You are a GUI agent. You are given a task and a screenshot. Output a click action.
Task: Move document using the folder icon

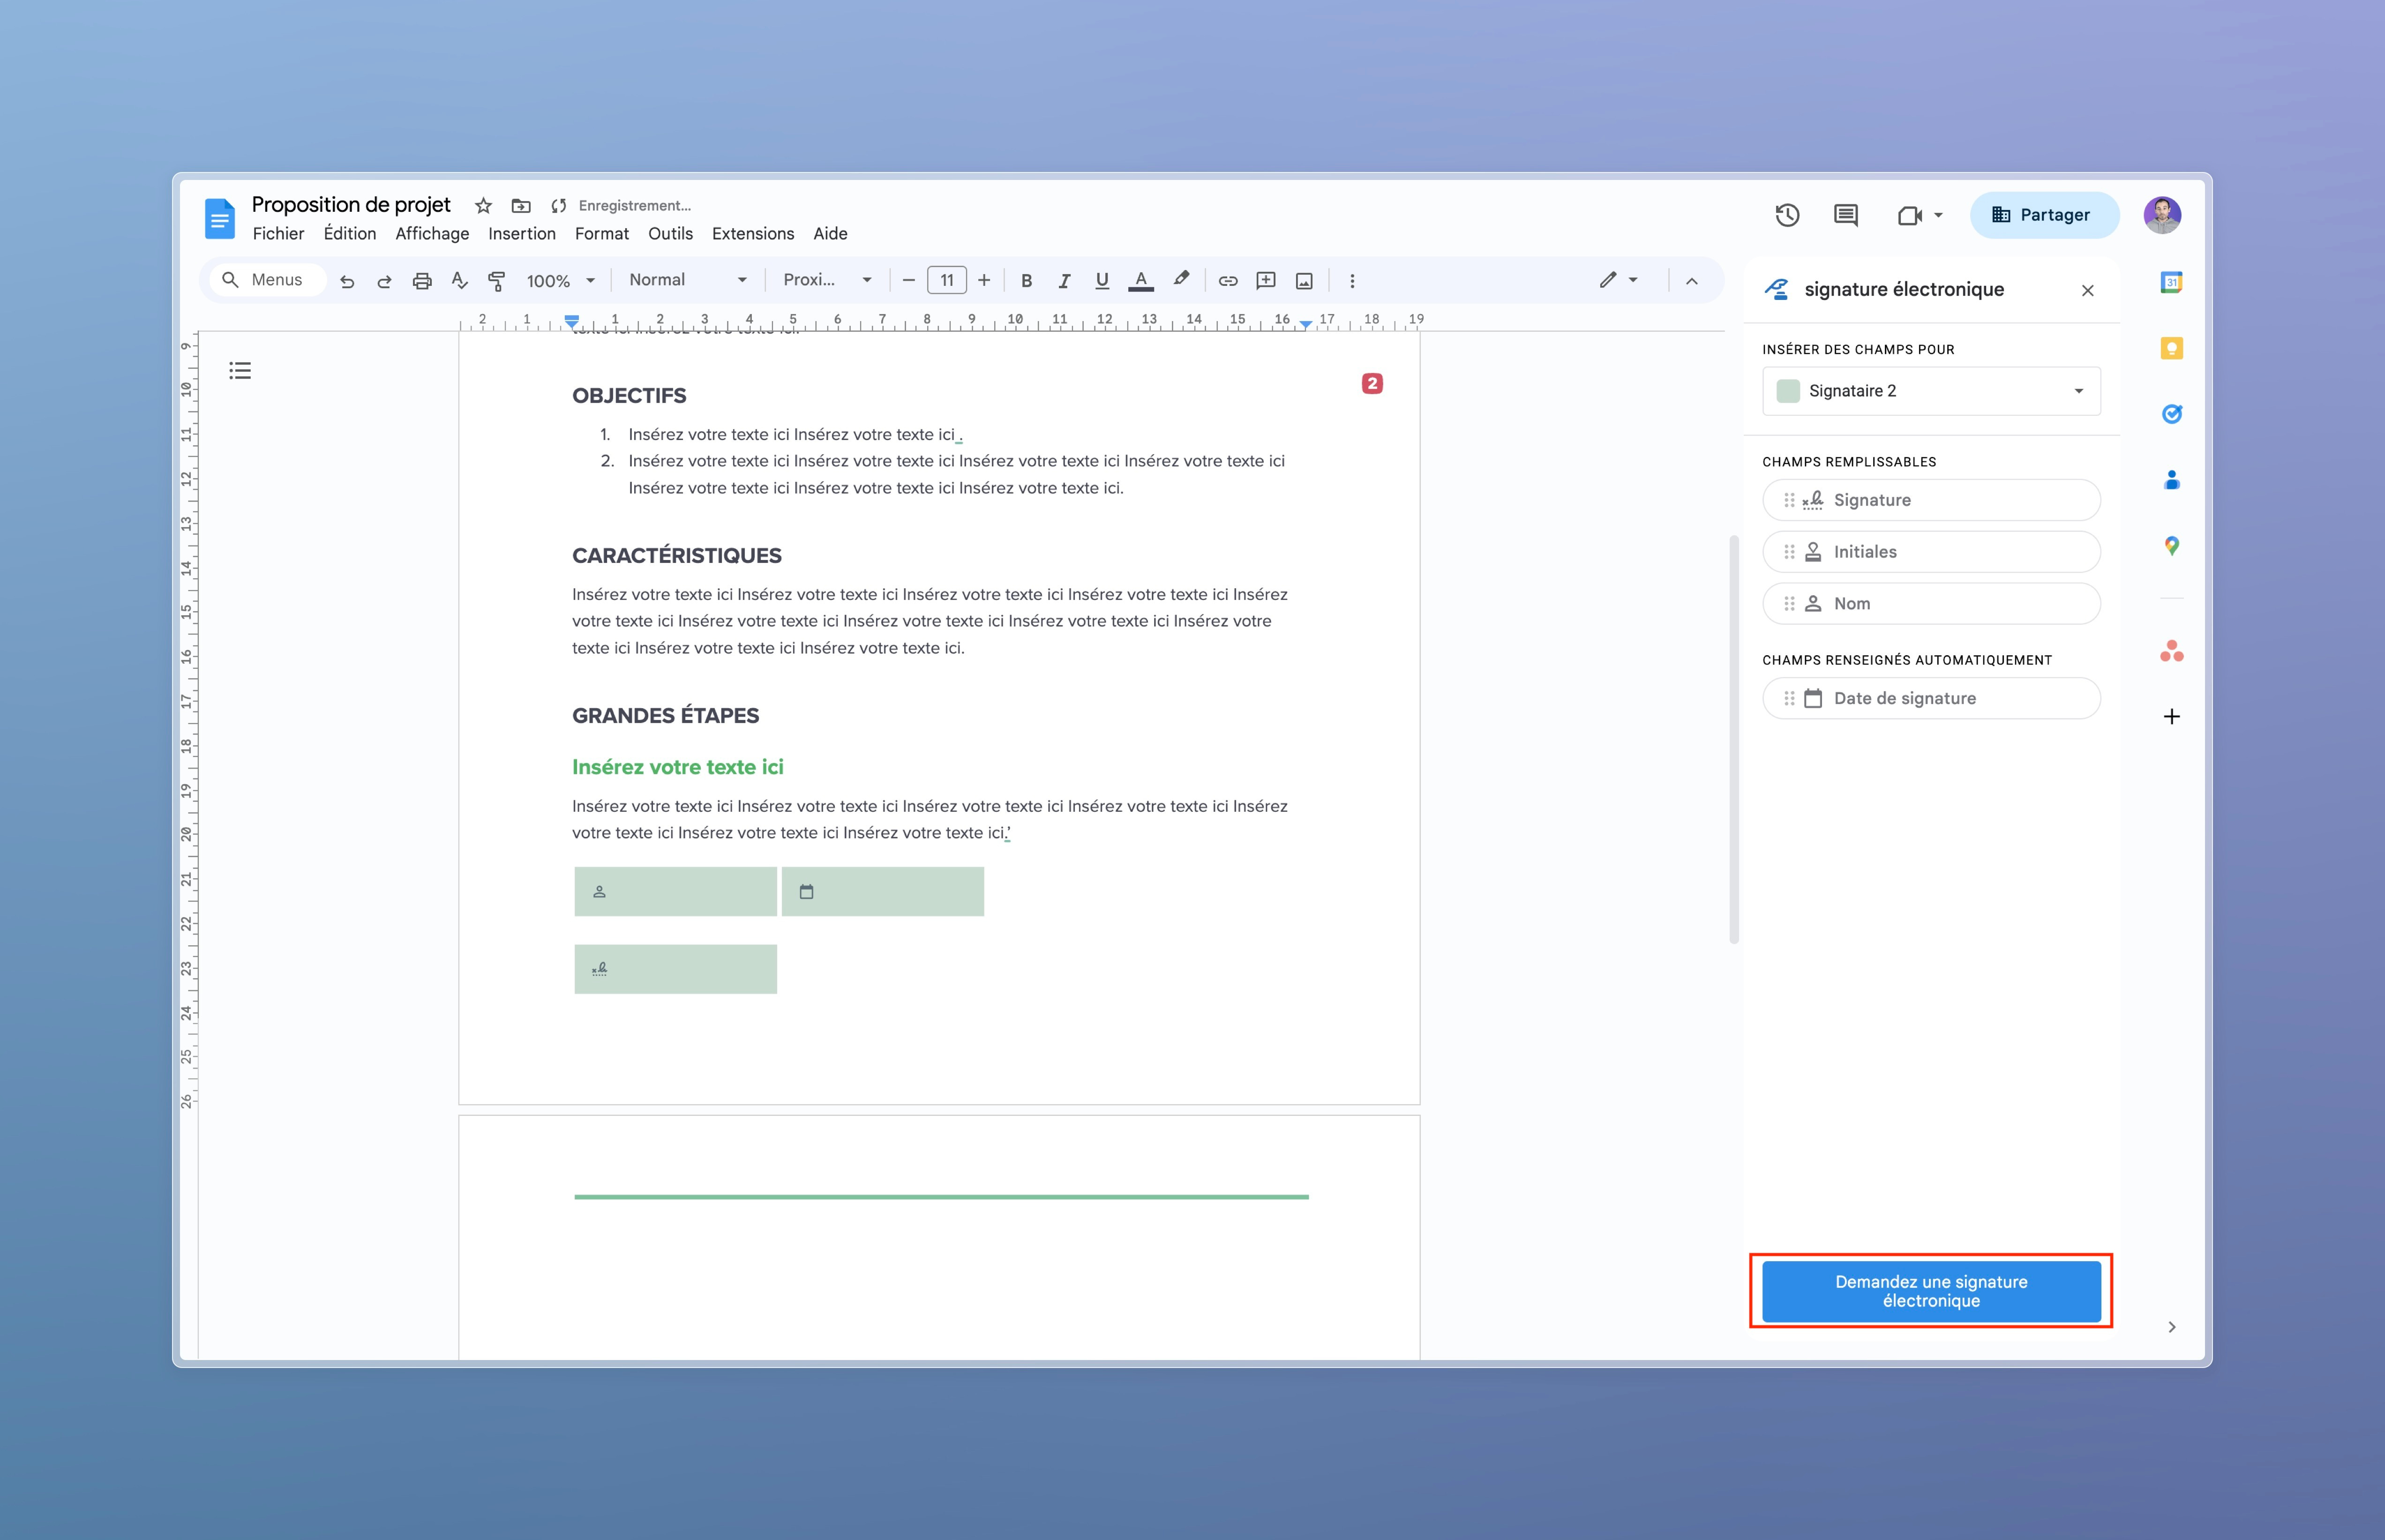(x=521, y=206)
